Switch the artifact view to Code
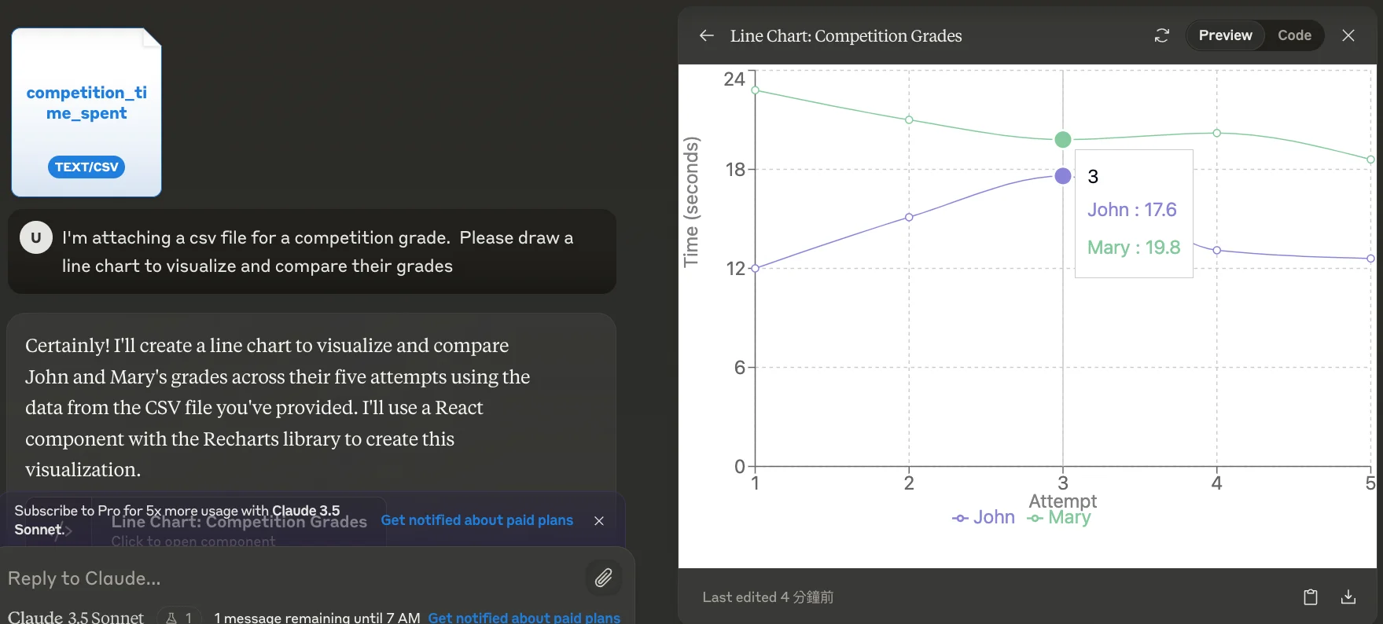Screen dimensions: 1383x624 pos(1293,35)
